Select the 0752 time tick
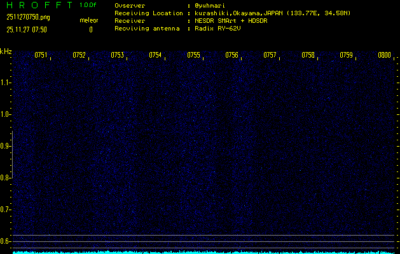Image resolution: width=400 pixels, height=254 pixels. (79, 55)
